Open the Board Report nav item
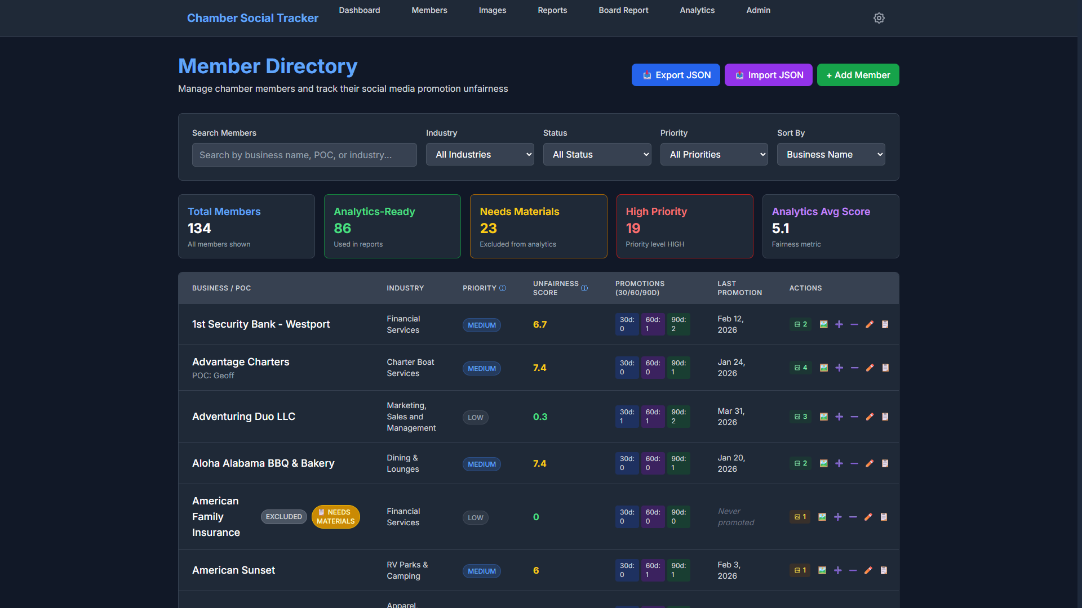Image resolution: width=1082 pixels, height=608 pixels. click(623, 10)
